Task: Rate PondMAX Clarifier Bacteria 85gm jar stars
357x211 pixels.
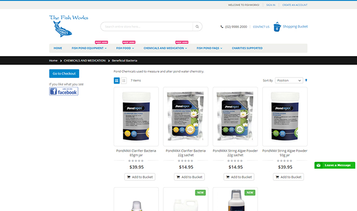Action: [136, 161]
